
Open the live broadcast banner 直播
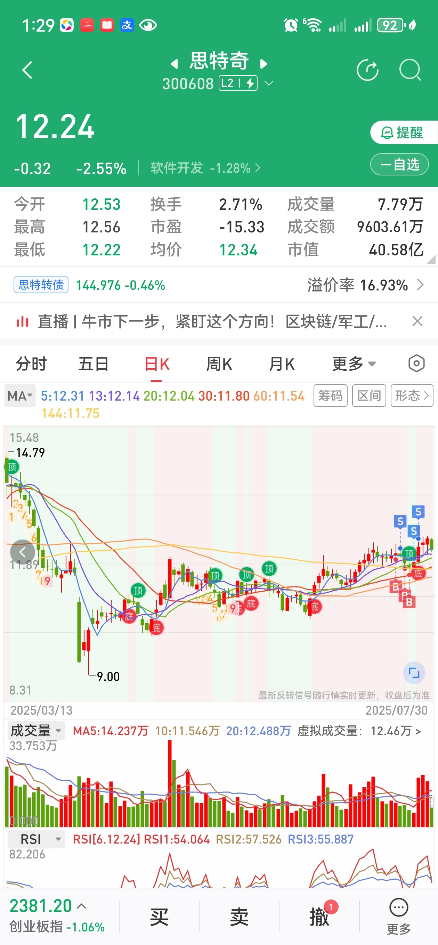pyautogui.click(x=212, y=322)
